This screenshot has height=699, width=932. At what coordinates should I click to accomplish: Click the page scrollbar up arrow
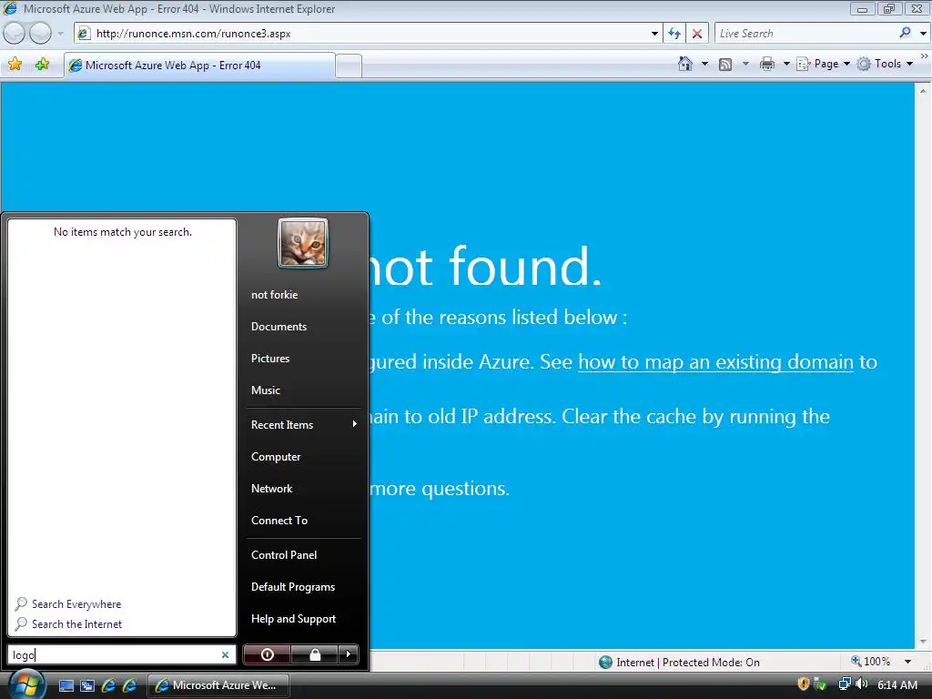click(x=923, y=90)
